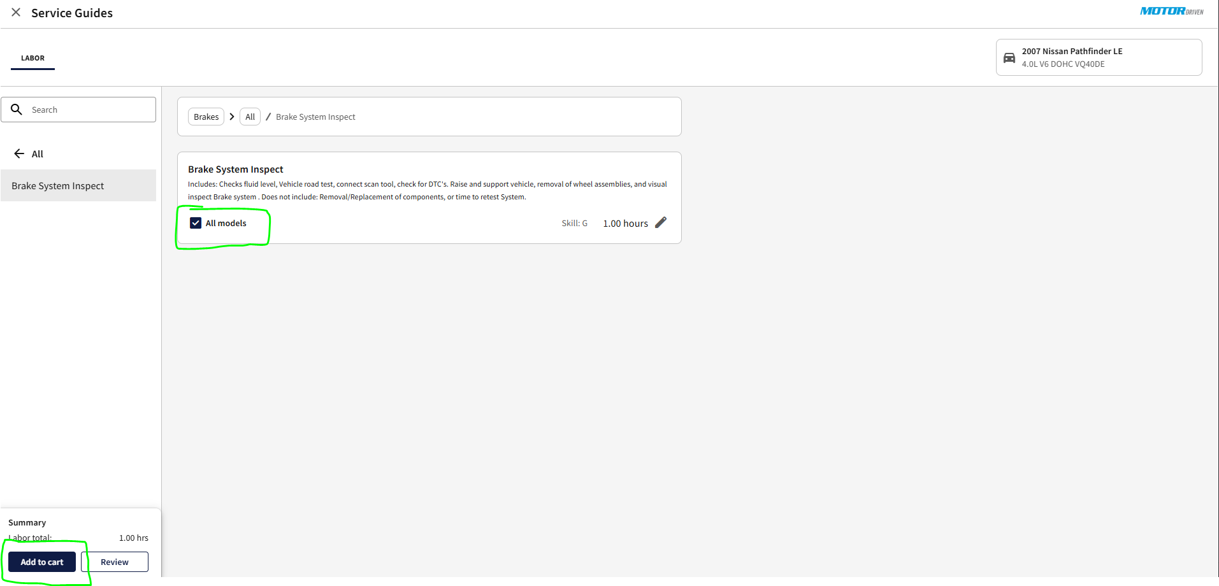Viewport: 1219px width, 586px height.
Task: Click the All models label
Action: point(226,224)
